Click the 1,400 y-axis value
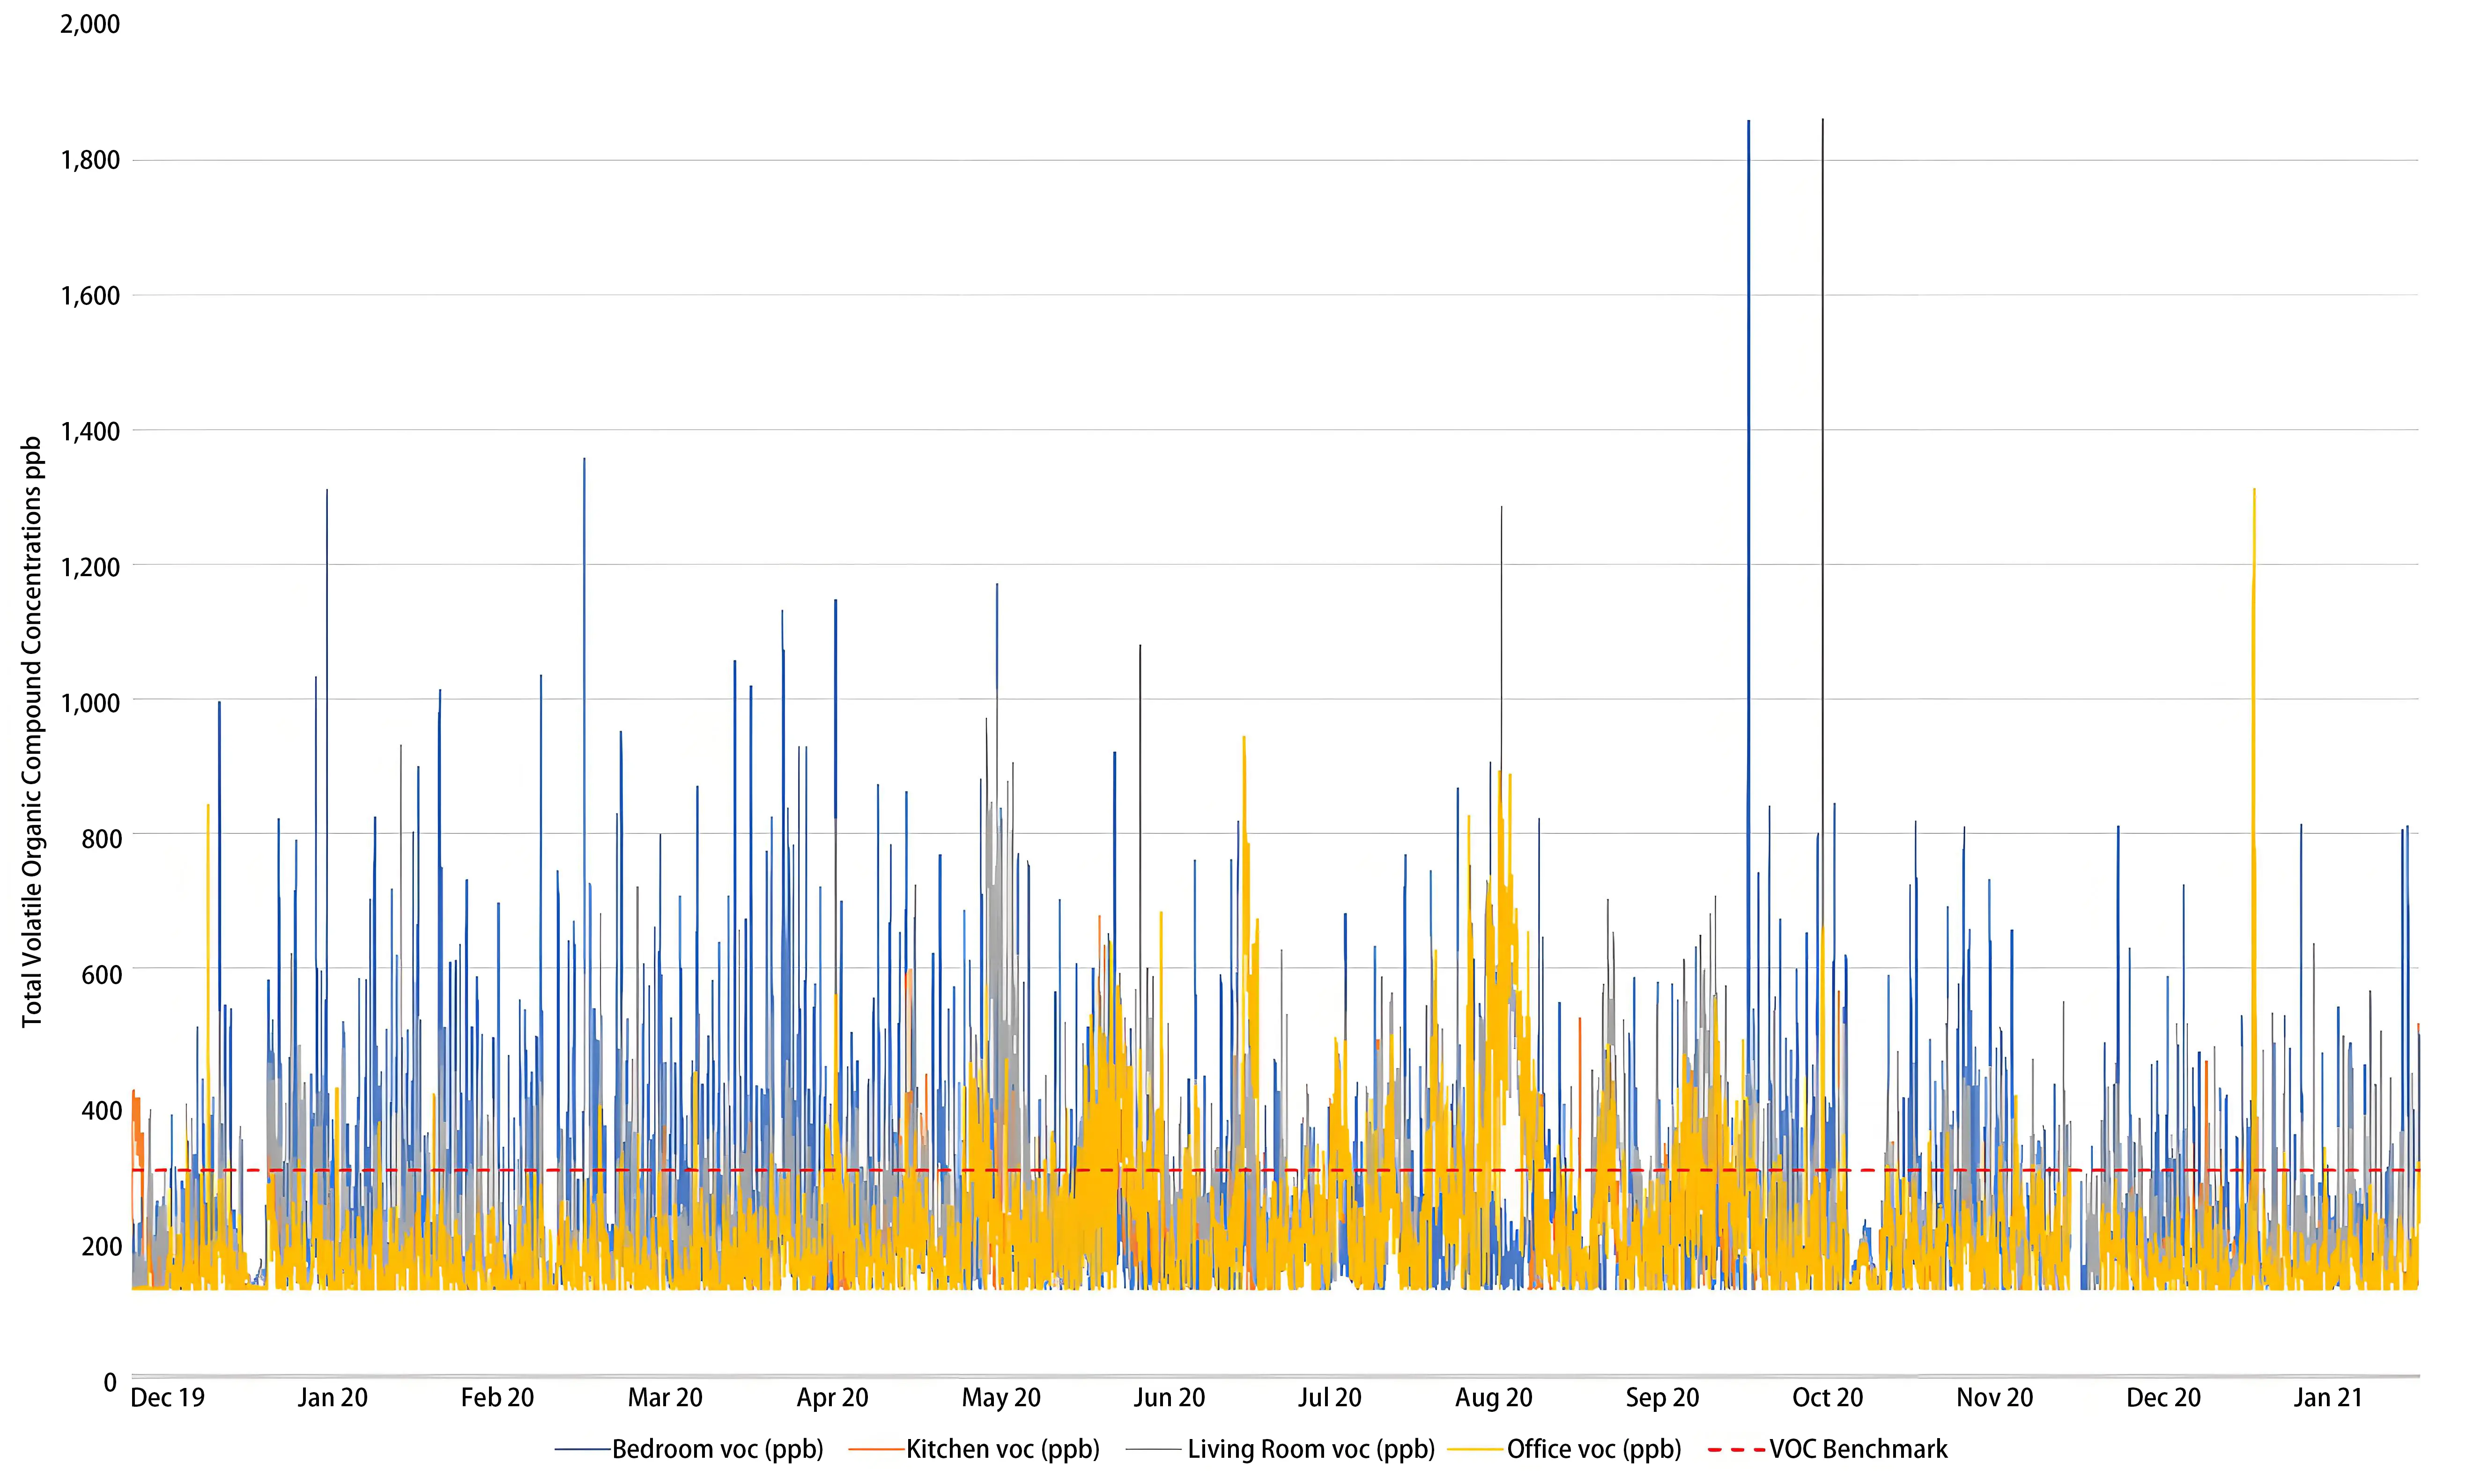Viewport: 2473px width, 1484px height. (90, 431)
